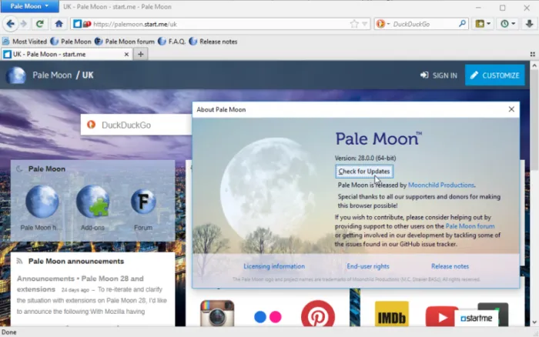Open a new tab with plus button

(x=141, y=55)
